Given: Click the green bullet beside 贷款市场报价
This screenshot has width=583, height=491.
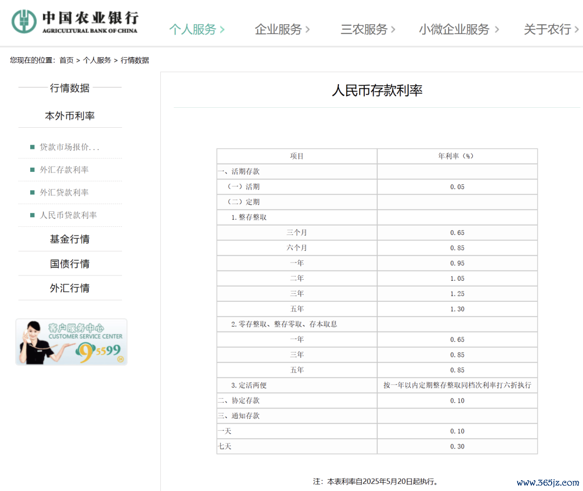Looking at the screenshot, I should click(32, 147).
